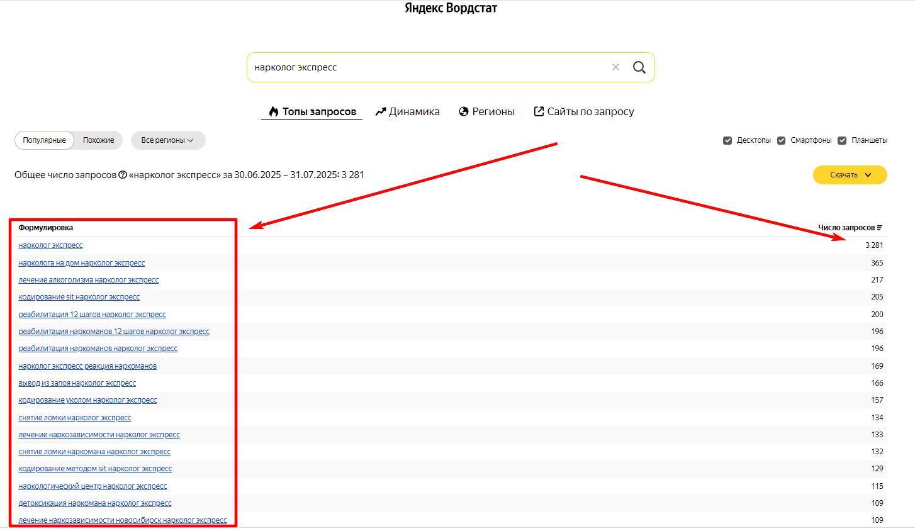This screenshot has width=915, height=531.
Task: Click sort icon next to Число запросов
Action: click(880, 228)
